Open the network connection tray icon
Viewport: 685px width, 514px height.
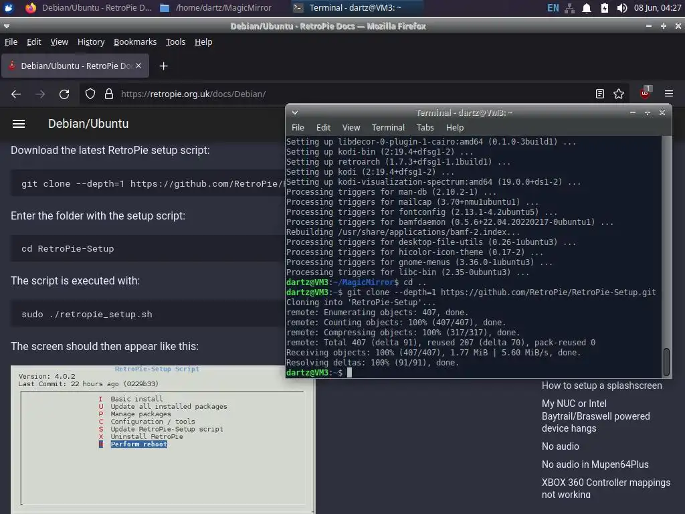tap(570, 8)
